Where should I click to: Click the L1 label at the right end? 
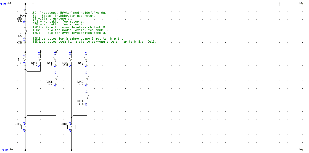click(x=301, y=3)
